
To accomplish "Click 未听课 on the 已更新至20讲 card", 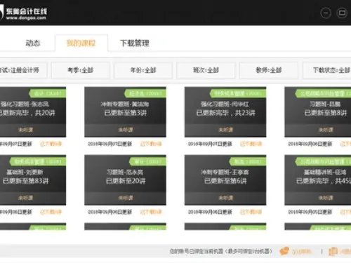I will tap(126, 198).
